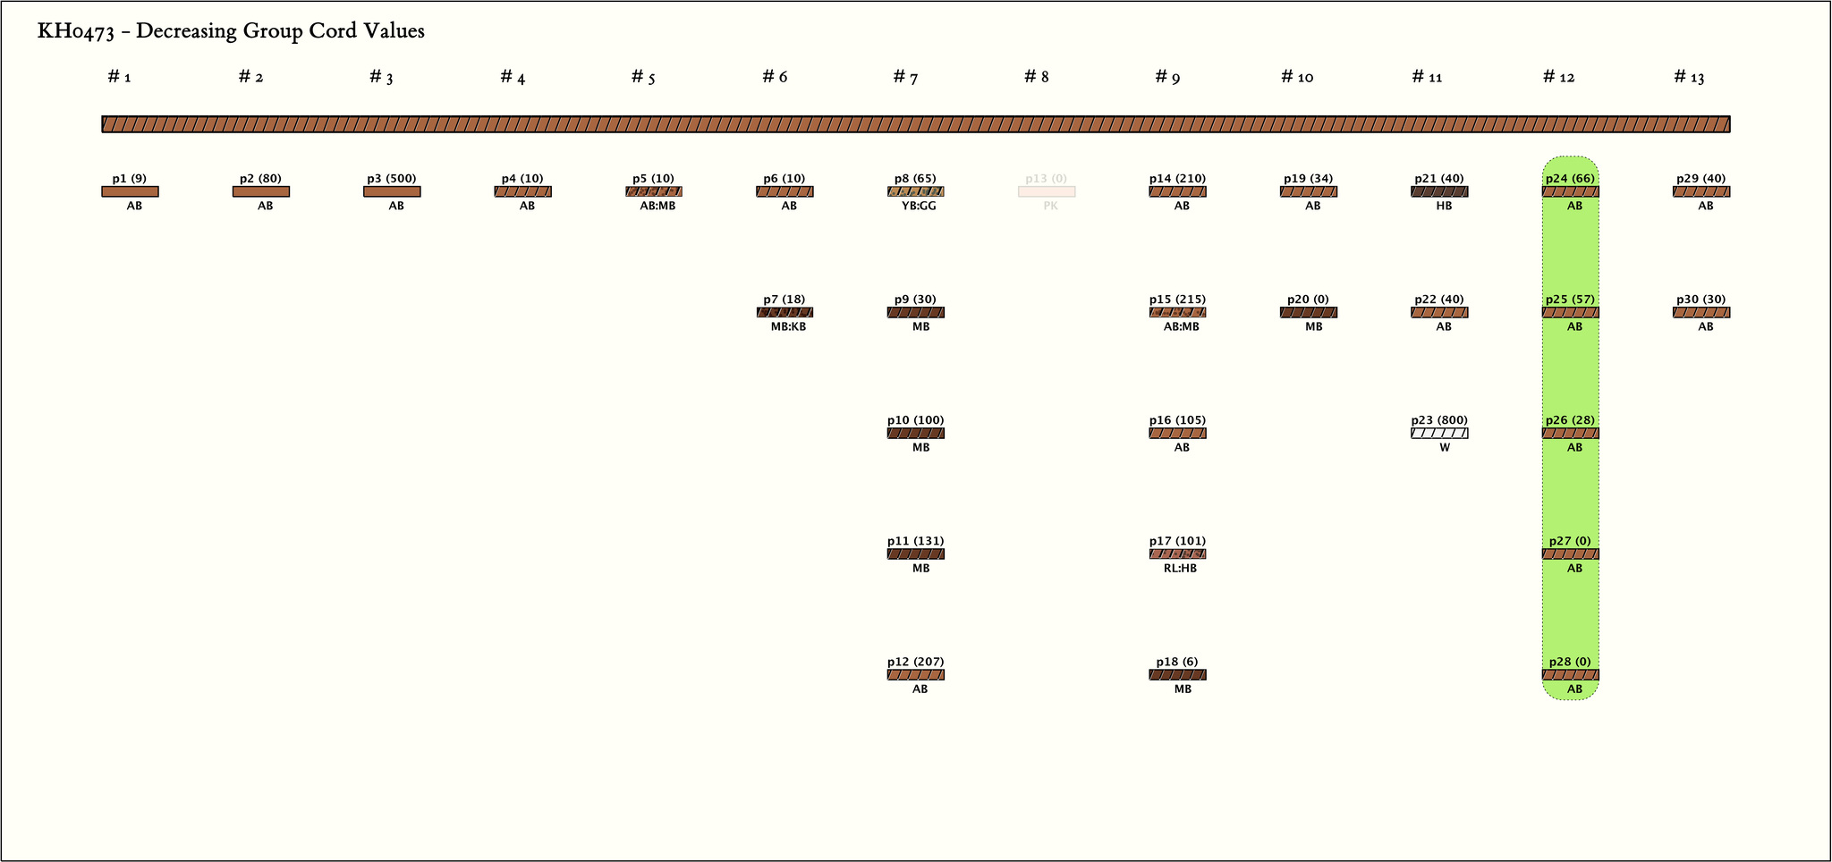The width and height of the screenshot is (1832, 862).
Task: Select the p15 (215) AB:MB cord bar
Action: point(1177,313)
